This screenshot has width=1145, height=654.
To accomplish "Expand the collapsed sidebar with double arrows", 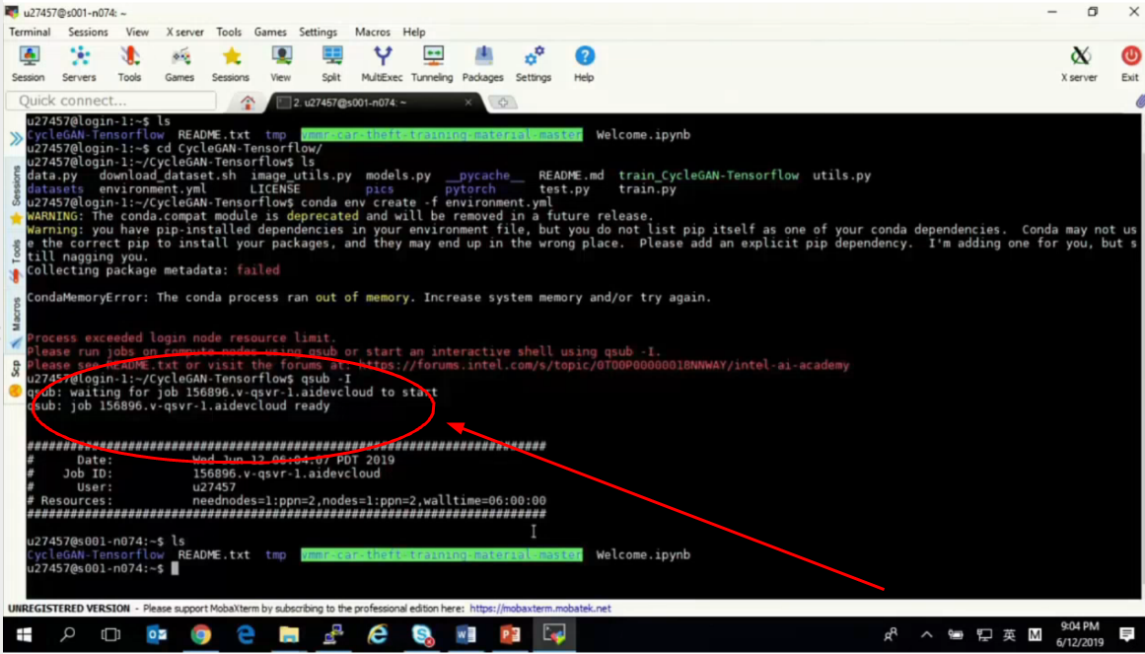I will tap(16, 138).
